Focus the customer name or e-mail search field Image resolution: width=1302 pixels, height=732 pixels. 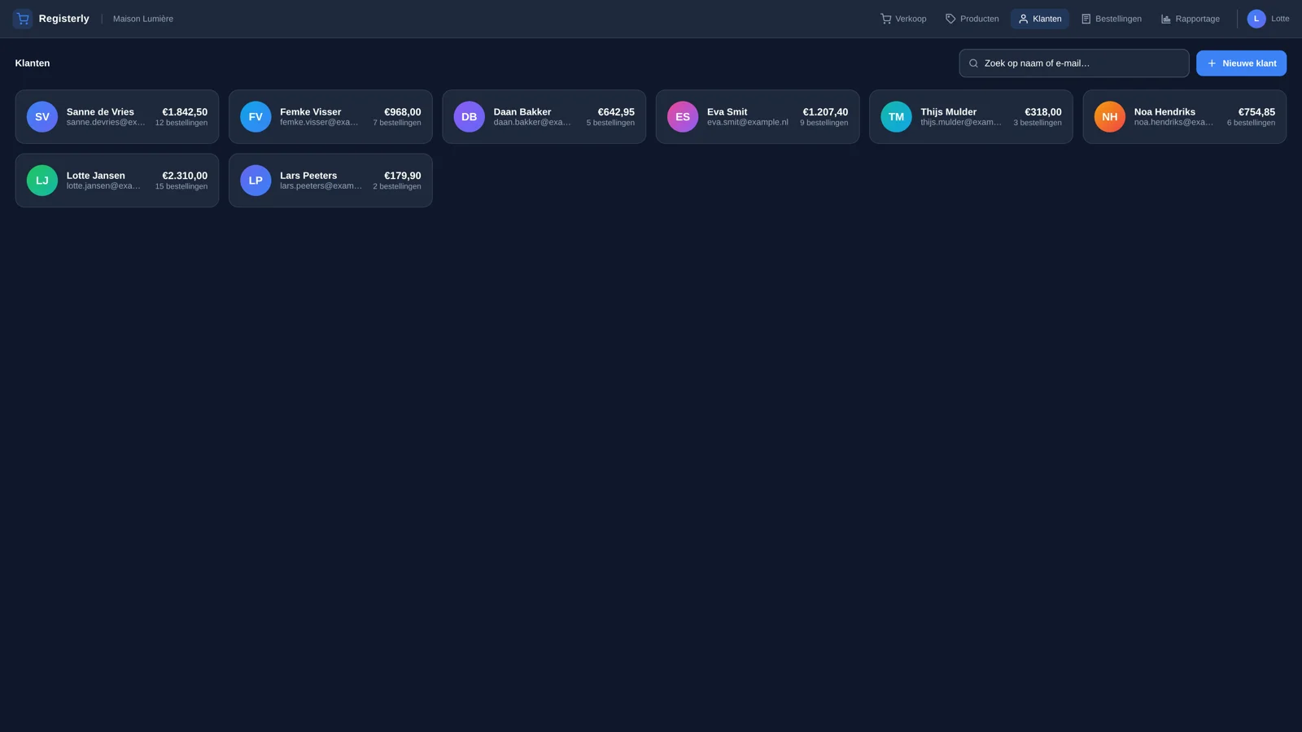(x=1073, y=63)
